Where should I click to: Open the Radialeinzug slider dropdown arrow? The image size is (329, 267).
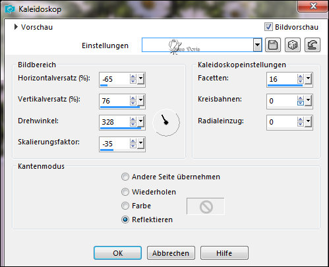coord(308,122)
